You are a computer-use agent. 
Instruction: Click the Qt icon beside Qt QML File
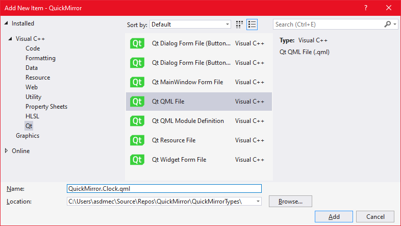(x=137, y=102)
